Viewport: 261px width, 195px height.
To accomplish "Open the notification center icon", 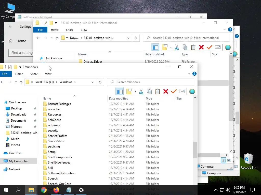I will pos(253,190).
